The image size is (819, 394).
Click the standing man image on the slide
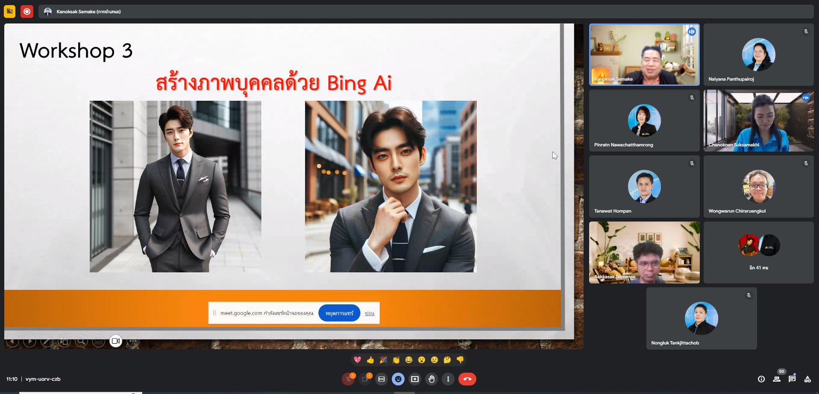point(175,187)
